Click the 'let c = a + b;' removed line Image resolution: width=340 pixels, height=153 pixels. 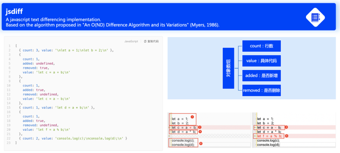pyautogui.click(x=184, y=127)
